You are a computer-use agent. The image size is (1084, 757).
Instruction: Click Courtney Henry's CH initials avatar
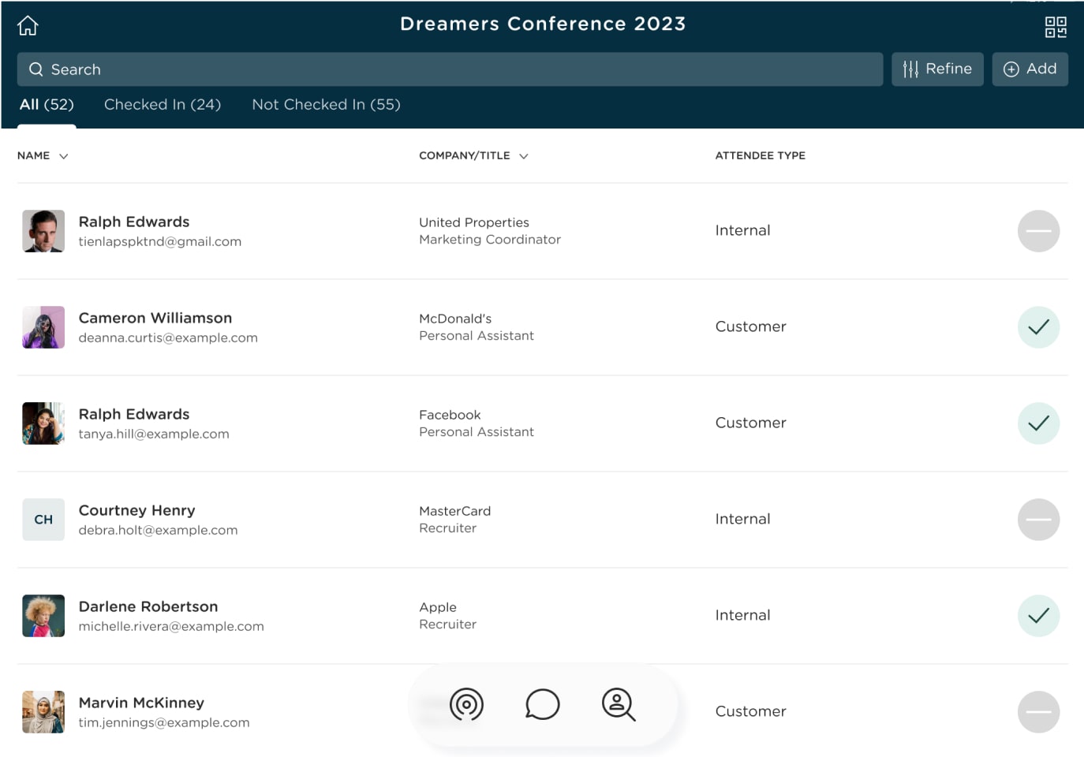tap(43, 520)
